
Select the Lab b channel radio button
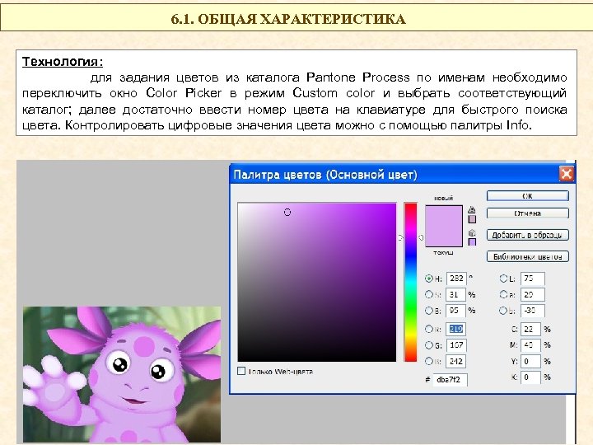coord(503,311)
